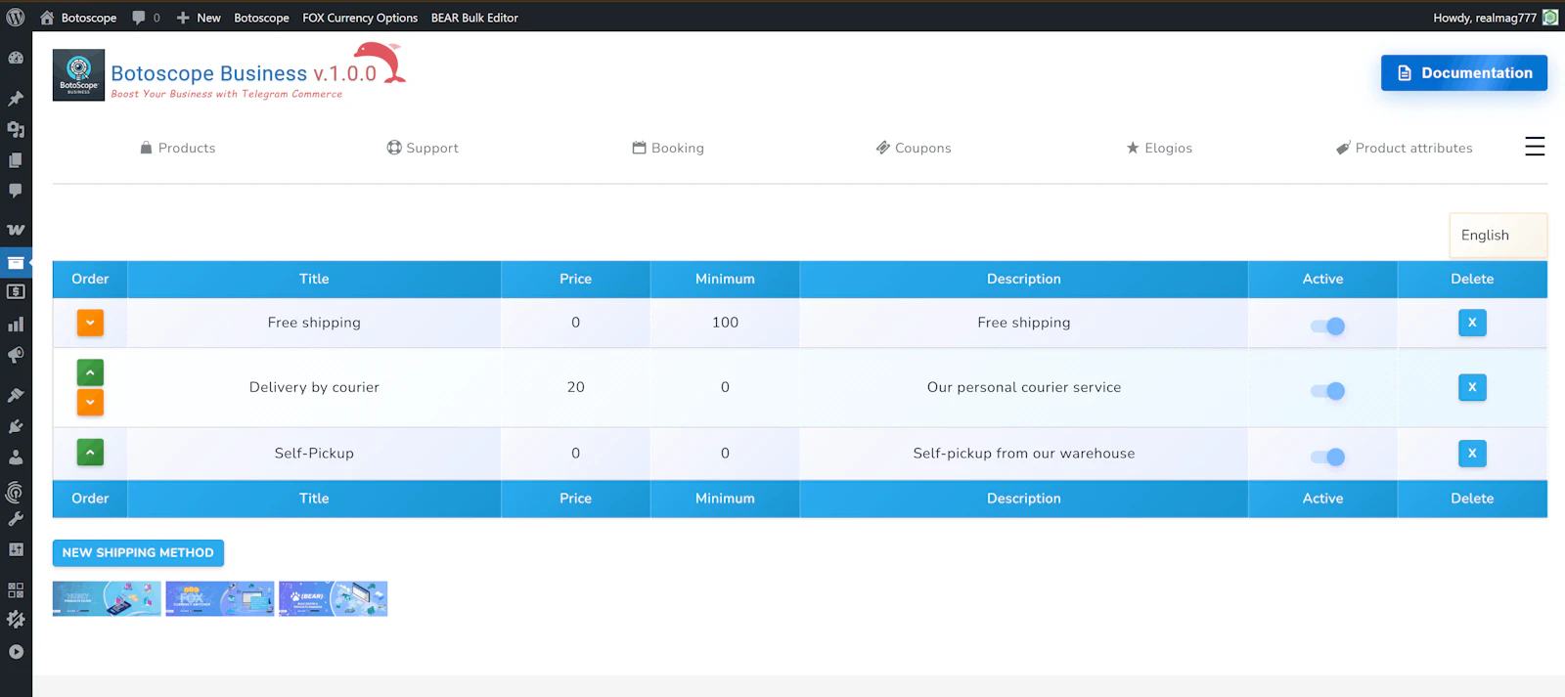Click the first promo banner thumbnail
This screenshot has width=1565, height=697.
click(107, 598)
